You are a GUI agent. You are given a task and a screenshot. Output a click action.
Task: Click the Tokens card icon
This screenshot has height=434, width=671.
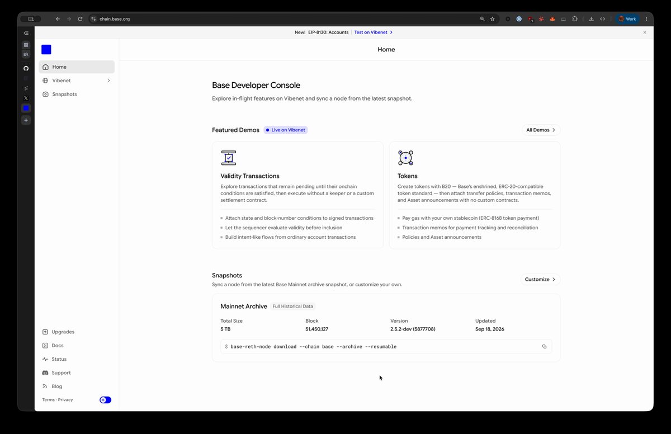405,158
